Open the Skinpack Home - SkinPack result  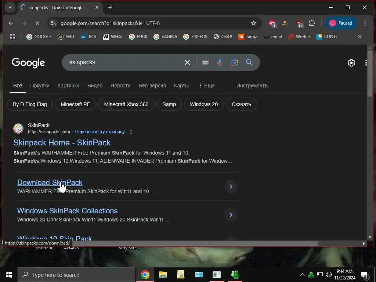click(62, 143)
